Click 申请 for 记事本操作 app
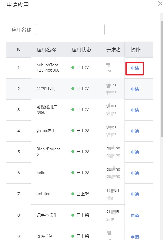This screenshot has width=163, height=240. pyautogui.click(x=135, y=215)
